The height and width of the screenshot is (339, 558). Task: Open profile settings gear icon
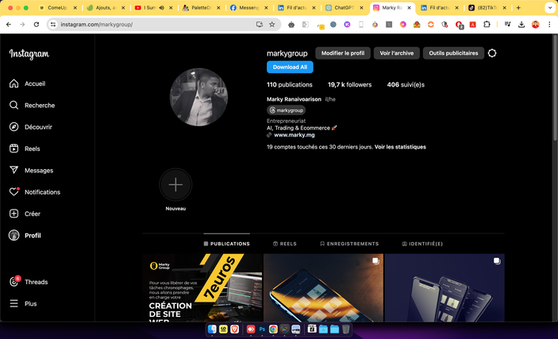tap(492, 53)
